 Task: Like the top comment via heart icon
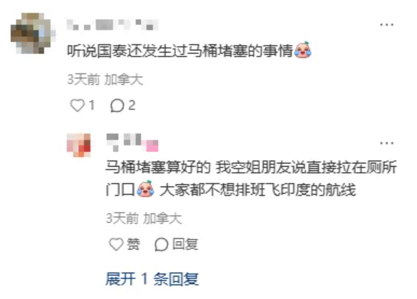(77, 105)
